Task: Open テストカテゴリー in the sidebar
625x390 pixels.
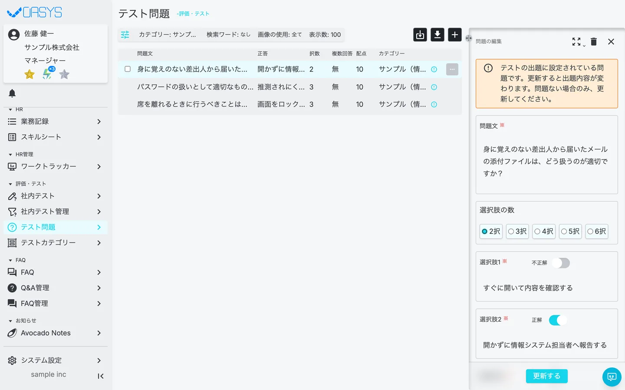Action: pyautogui.click(x=56, y=243)
